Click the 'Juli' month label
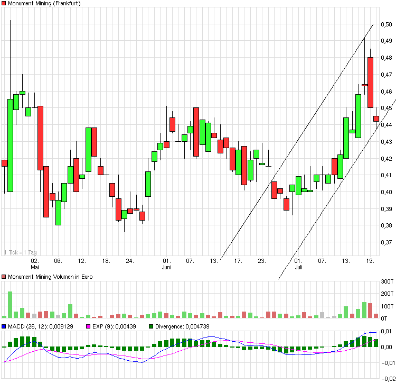The height and width of the screenshot is (383, 396). pyautogui.click(x=298, y=267)
